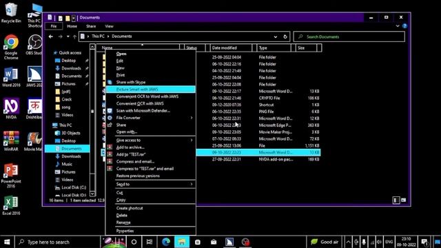Open Microsoft Edge from the taskbar
Screen dimensions: 441x248
click(166, 242)
